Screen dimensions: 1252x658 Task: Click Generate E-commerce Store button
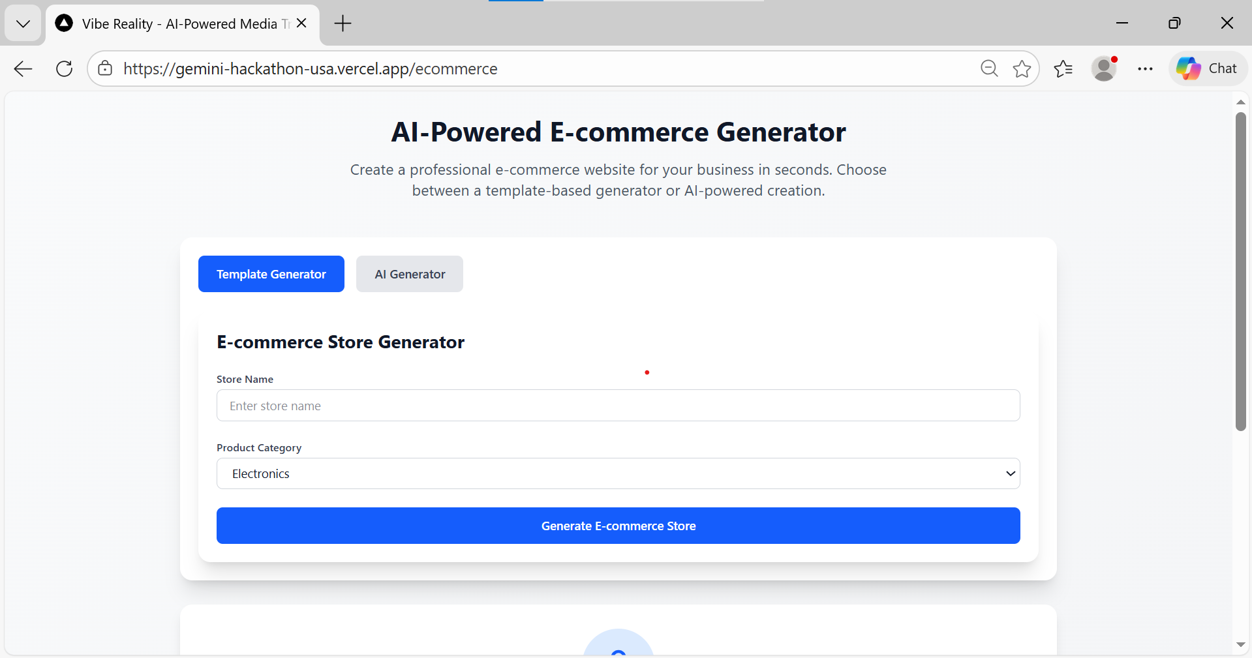point(618,526)
